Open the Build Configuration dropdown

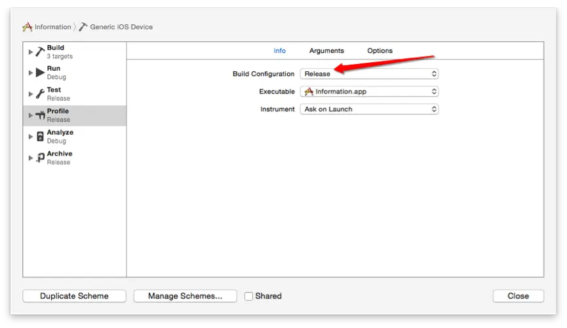(369, 74)
